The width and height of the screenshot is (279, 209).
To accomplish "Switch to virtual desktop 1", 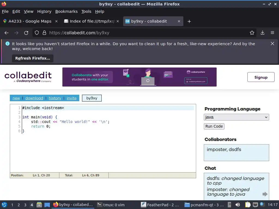I will (12, 205).
